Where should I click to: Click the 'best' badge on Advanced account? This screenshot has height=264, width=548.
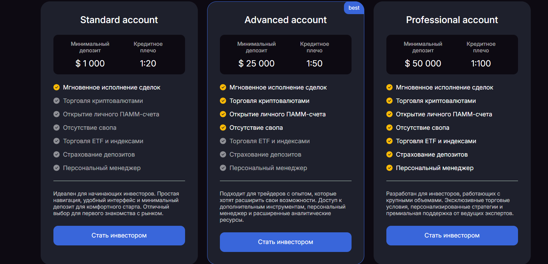354,8
